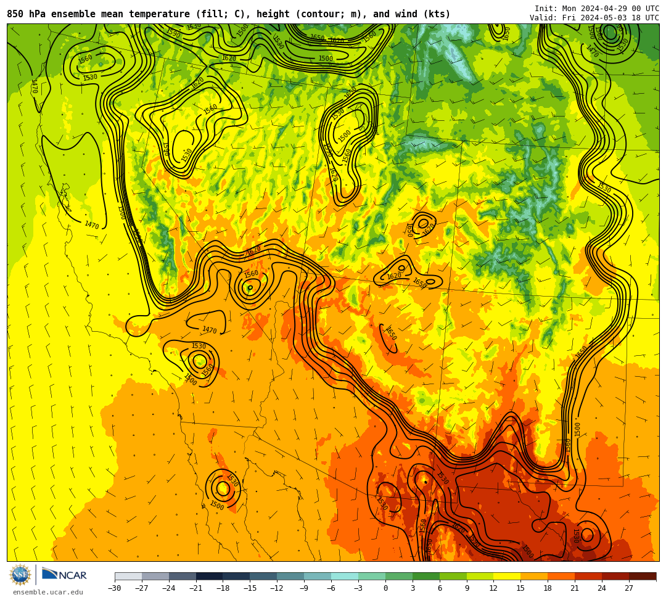Click the 27 colorbar tick label
Viewport: 666px width, 600px height.
click(629, 588)
